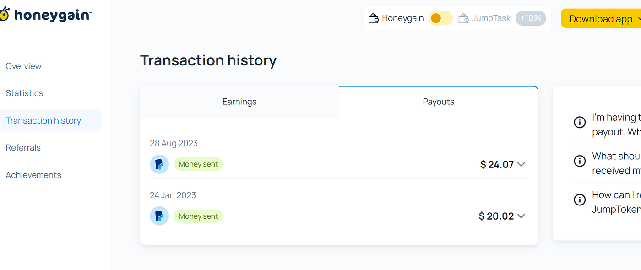641x270 pixels.
Task: Select the Payouts tab
Action: pos(439,102)
